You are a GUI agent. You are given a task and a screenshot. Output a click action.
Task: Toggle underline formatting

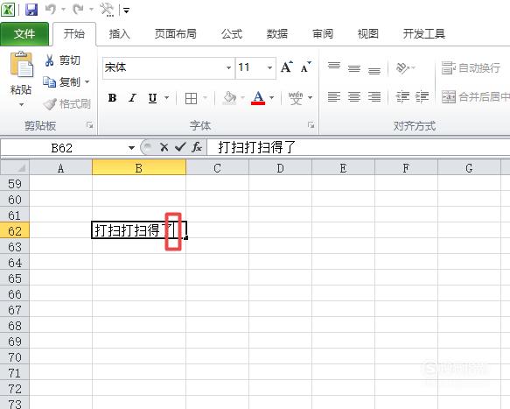[152, 98]
